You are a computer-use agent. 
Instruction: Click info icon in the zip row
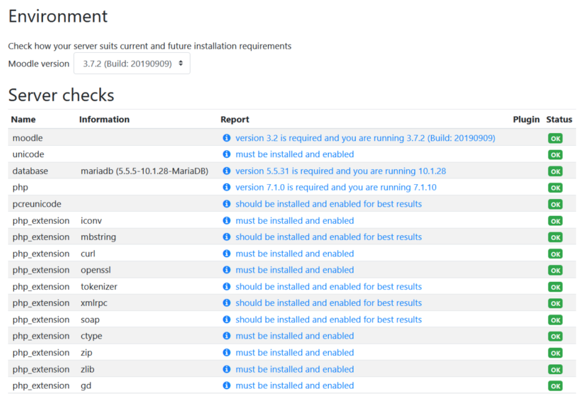pyautogui.click(x=227, y=352)
